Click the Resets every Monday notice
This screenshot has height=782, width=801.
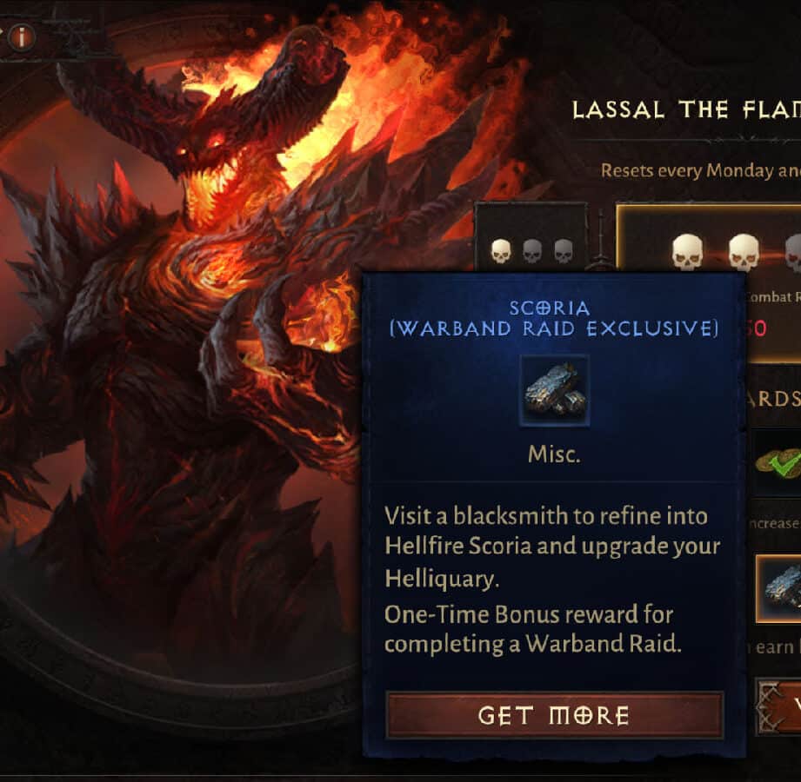pos(700,170)
